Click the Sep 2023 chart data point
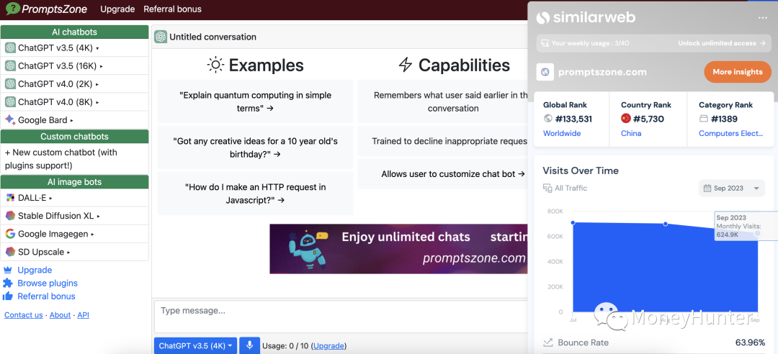Screen dimensions: 778x354 pyautogui.click(x=757, y=233)
